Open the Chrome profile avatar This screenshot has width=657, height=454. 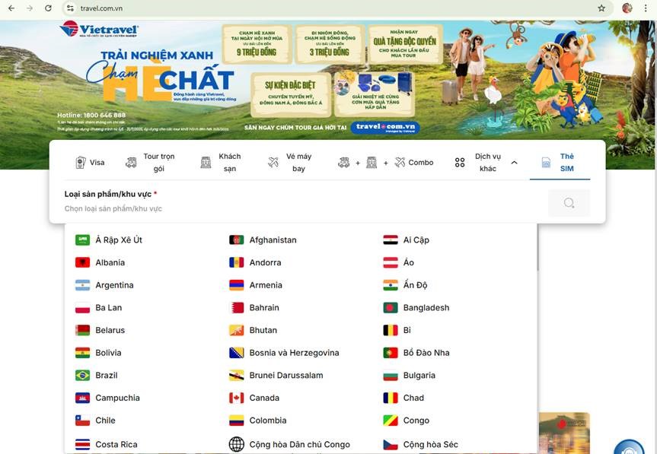(627, 8)
